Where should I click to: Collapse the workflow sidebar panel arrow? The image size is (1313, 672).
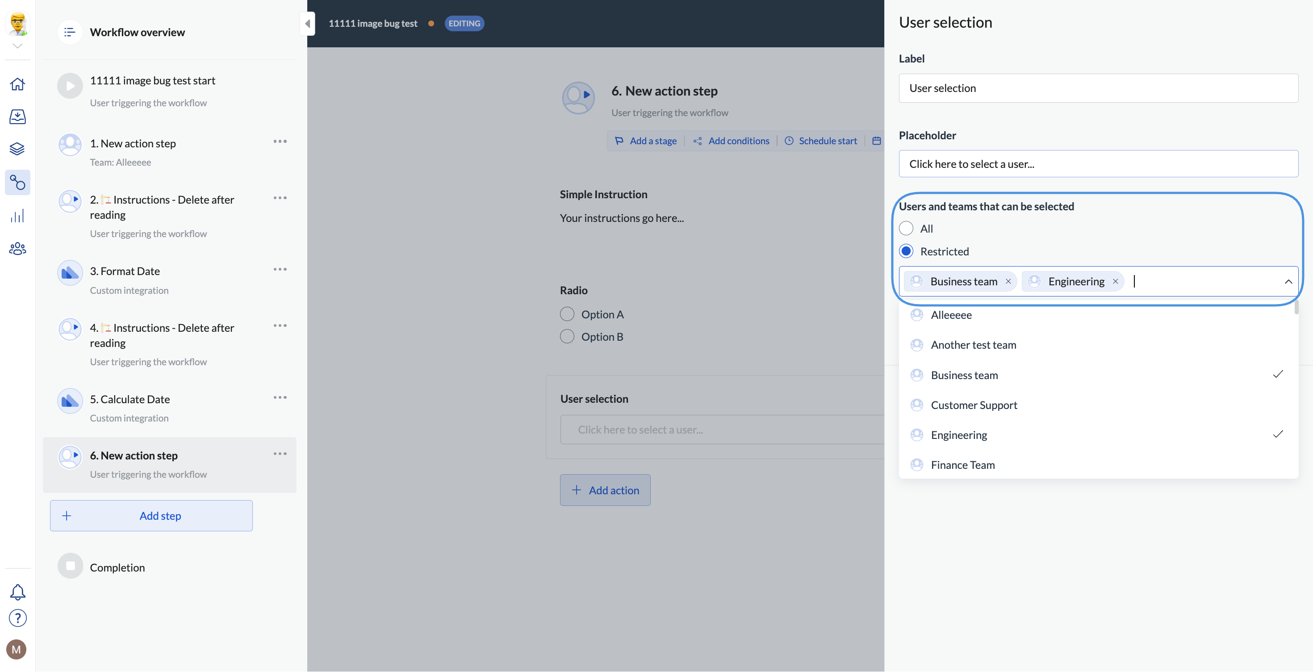point(307,23)
